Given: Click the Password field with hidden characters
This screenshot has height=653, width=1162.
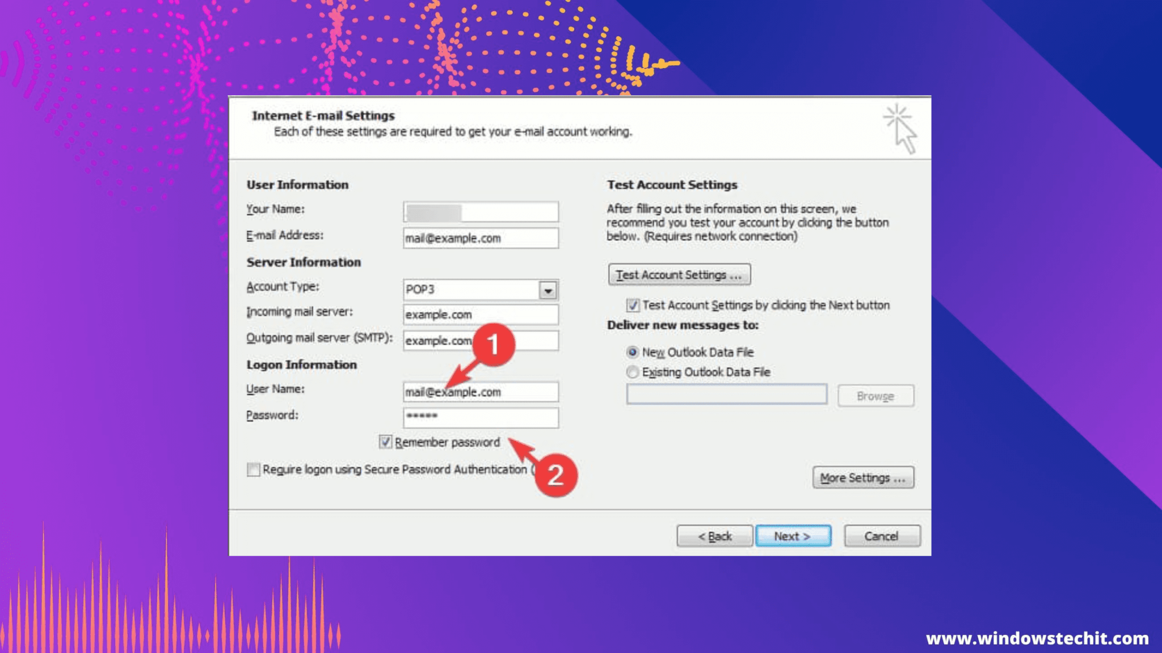Looking at the screenshot, I should pyautogui.click(x=480, y=418).
